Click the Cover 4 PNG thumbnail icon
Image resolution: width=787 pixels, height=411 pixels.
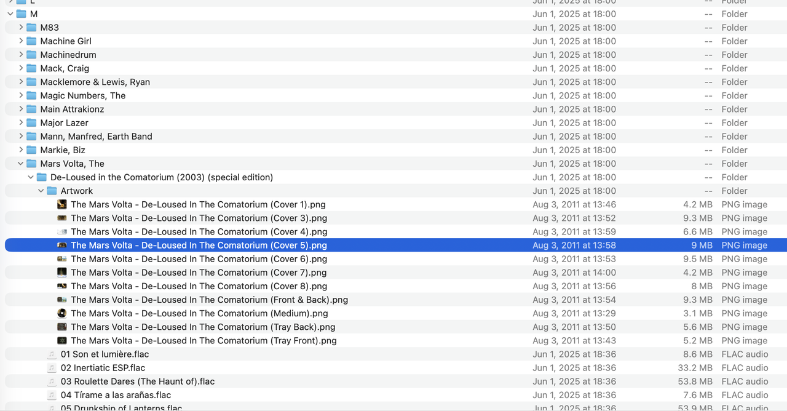[x=62, y=231]
